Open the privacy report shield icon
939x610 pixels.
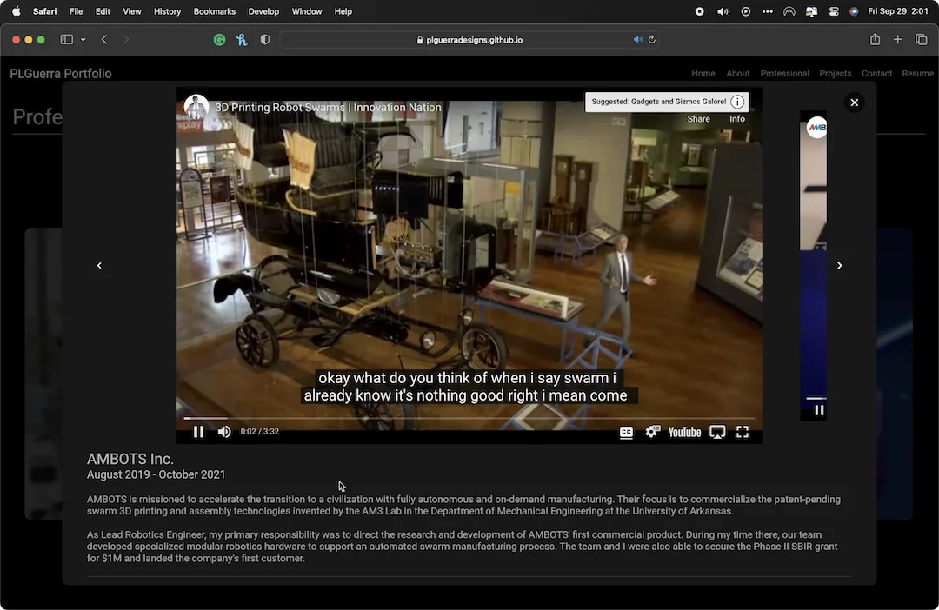pyautogui.click(x=264, y=39)
